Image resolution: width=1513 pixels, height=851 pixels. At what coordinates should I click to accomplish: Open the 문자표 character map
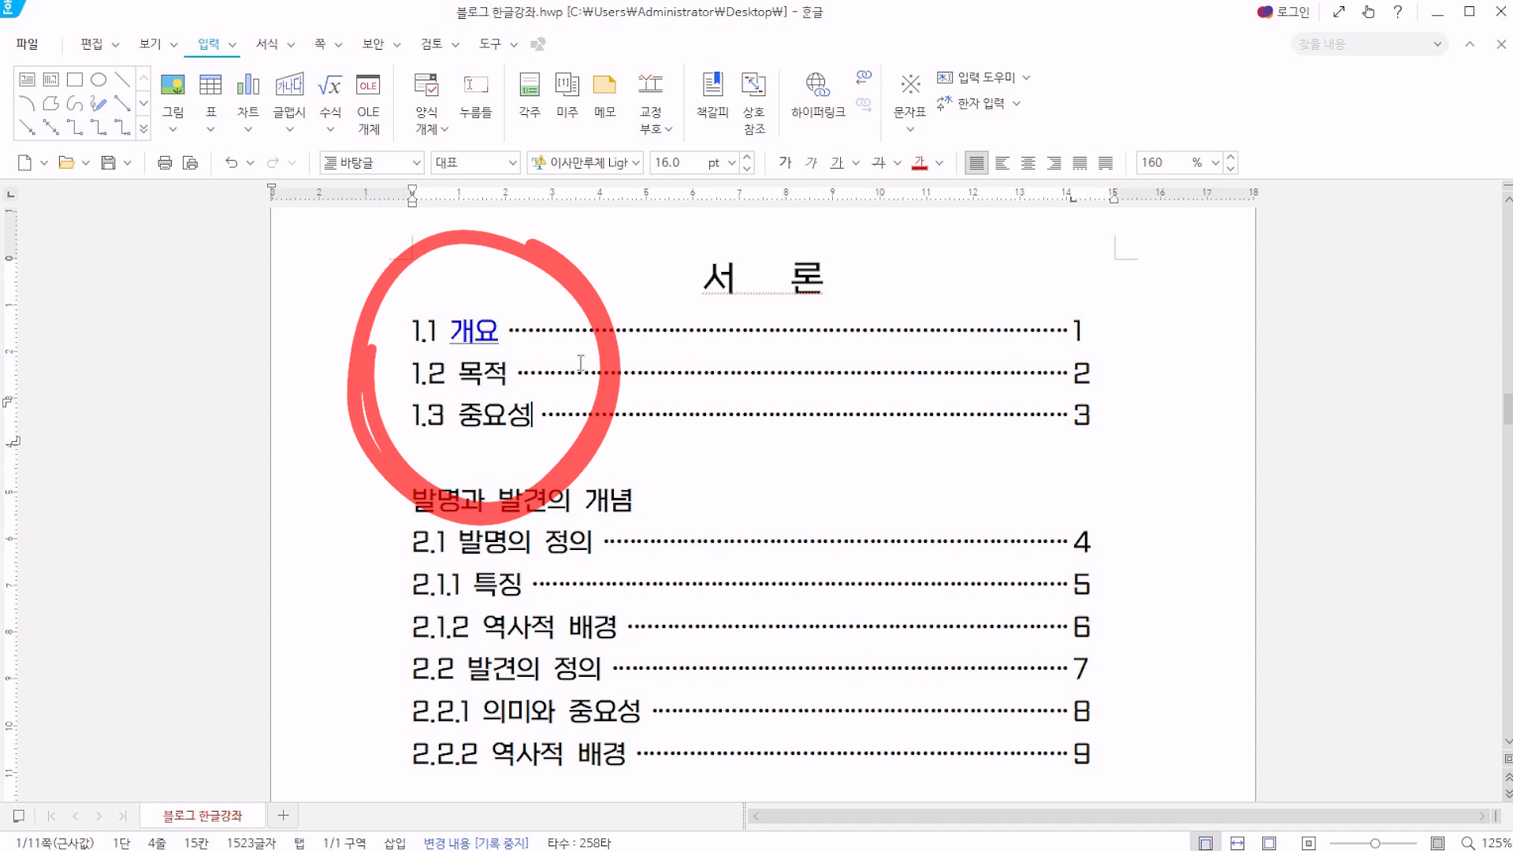(x=910, y=85)
